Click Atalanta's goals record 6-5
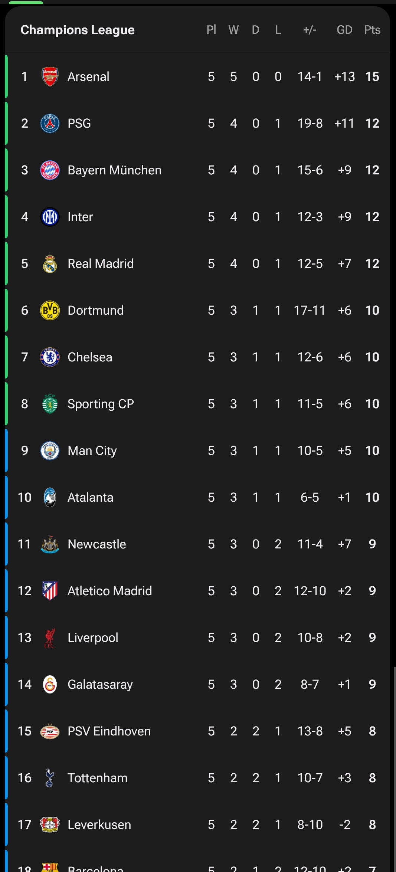Image resolution: width=396 pixels, height=872 pixels. click(310, 498)
